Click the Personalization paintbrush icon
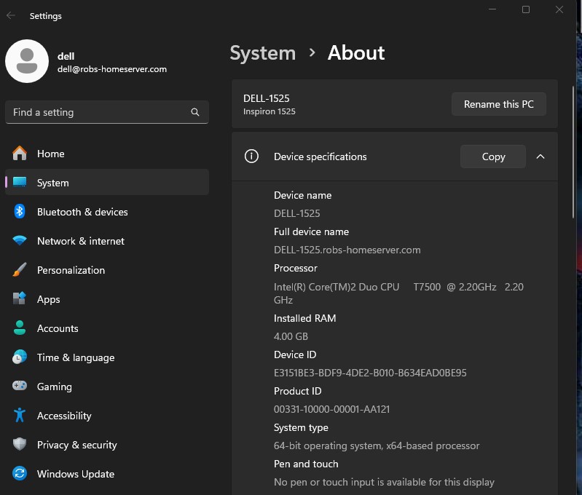 pyautogui.click(x=20, y=270)
